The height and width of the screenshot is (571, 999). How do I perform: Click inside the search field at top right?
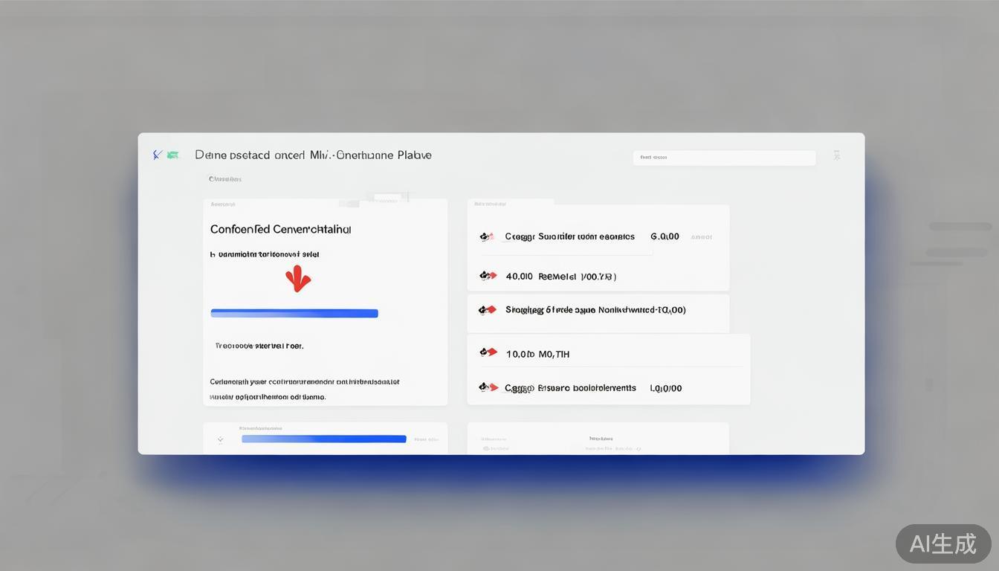coord(723,157)
